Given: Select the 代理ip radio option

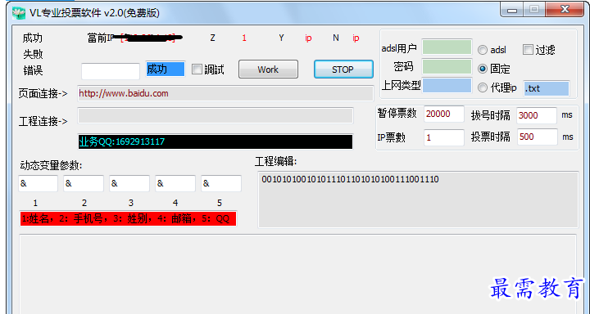Looking at the screenshot, I should 483,87.
